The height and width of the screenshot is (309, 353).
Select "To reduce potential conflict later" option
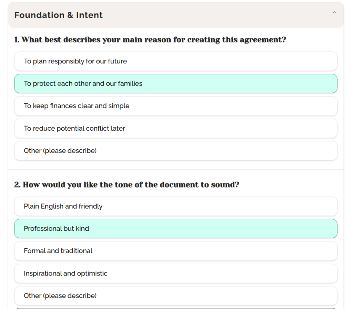click(175, 128)
